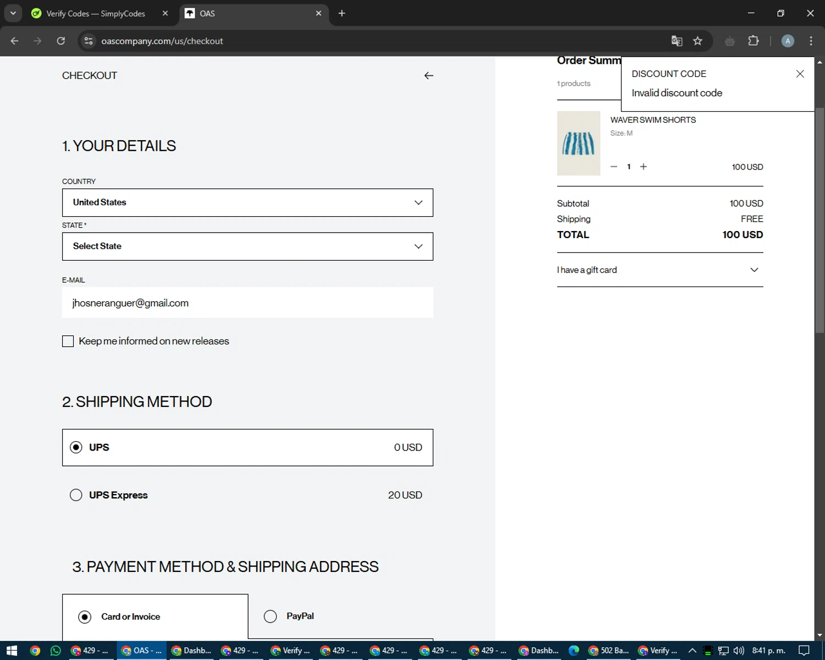Open the Chrome icon next to Start
Viewport: 825px width, 660px height.
pyautogui.click(x=35, y=651)
